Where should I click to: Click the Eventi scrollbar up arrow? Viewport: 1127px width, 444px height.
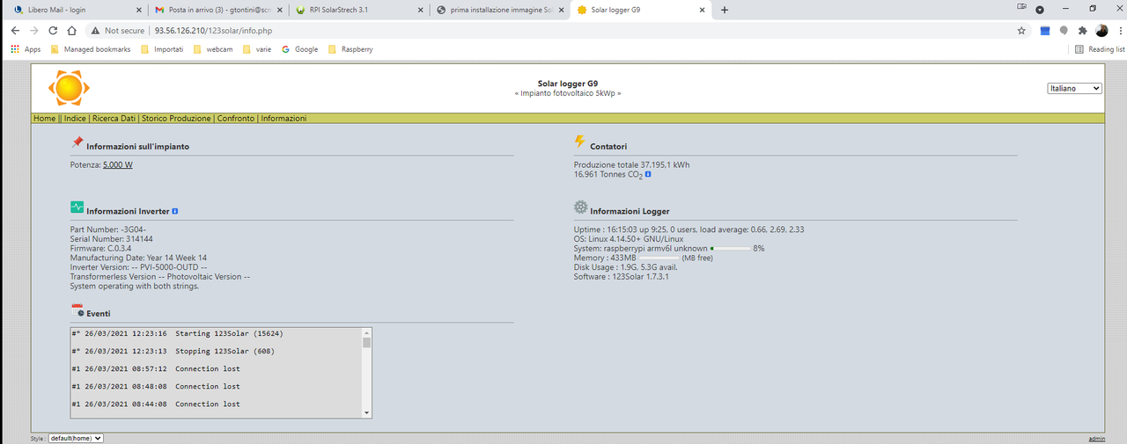(x=367, y=332)
